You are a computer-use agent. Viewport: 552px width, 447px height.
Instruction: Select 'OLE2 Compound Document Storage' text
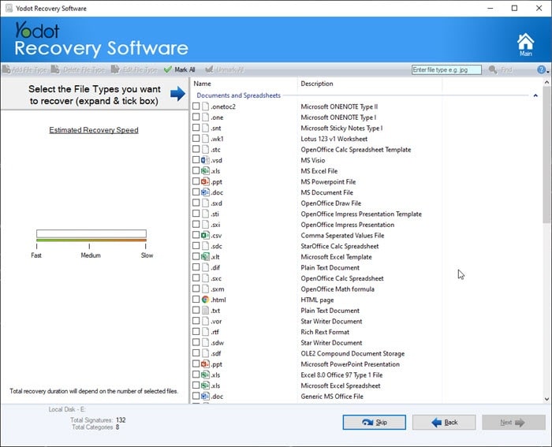click(x=352, y=353)
